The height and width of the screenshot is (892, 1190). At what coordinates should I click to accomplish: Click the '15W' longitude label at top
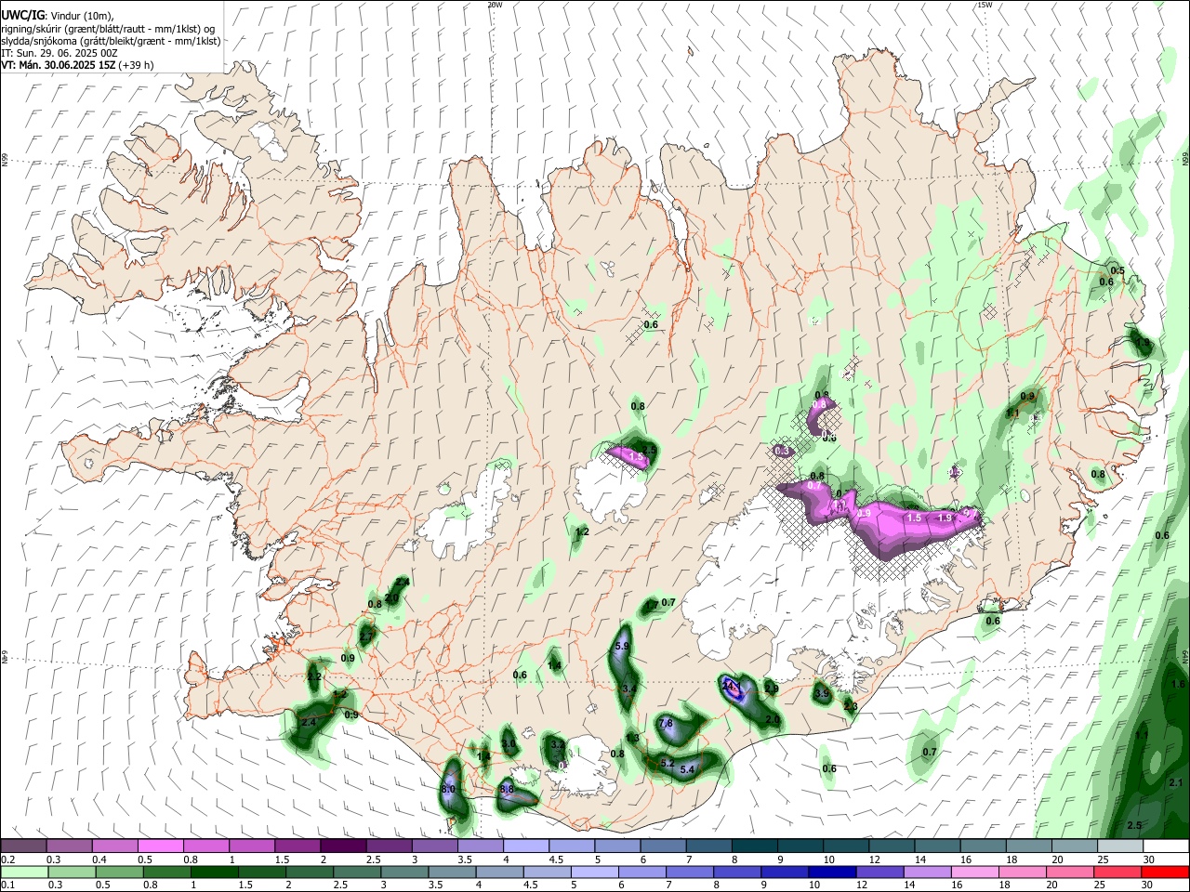(x=985, y=5)
